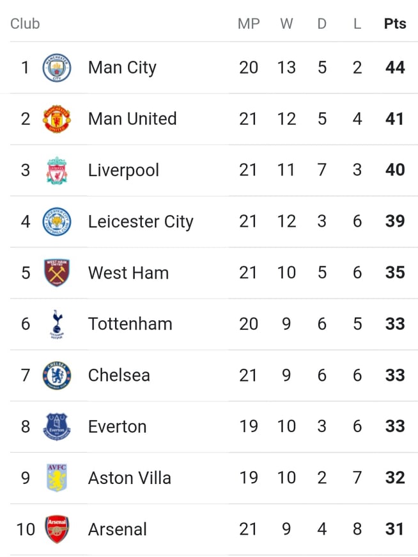Click the D draws column header
The width and height of the screenshot is (418, 557).
[321, 24]
